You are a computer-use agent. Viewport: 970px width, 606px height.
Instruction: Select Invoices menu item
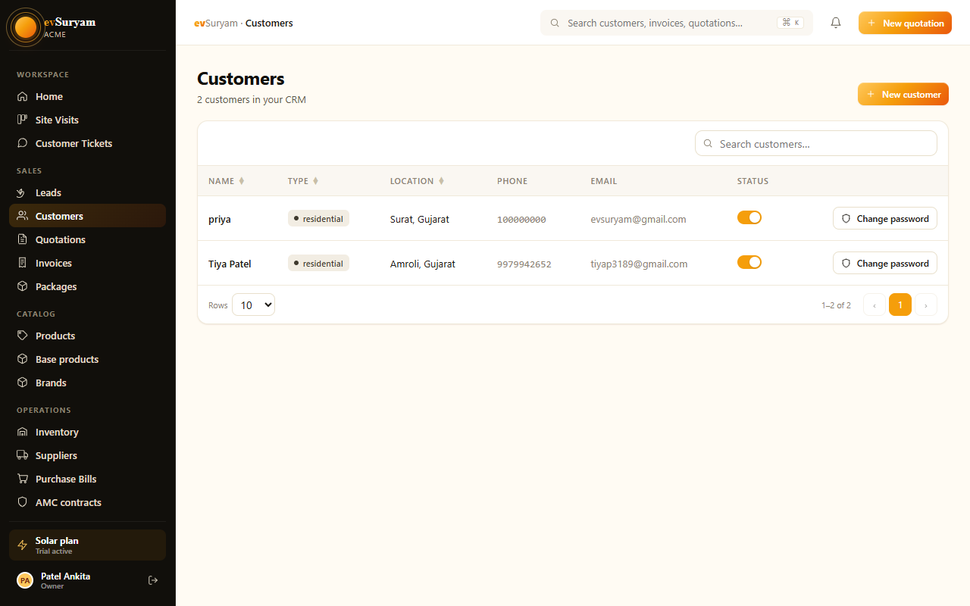coord(87,263)
